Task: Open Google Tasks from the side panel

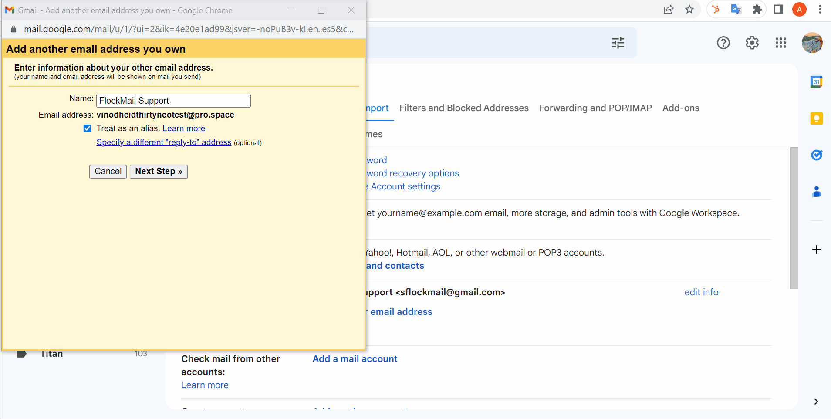Action: (817, 155)
